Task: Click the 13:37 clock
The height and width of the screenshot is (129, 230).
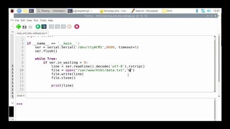Action: coord(216,11)
